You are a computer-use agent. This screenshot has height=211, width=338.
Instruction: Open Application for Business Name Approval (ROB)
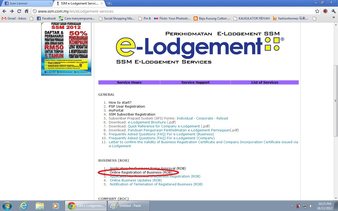pyautogui.click(x=148, y=168)
